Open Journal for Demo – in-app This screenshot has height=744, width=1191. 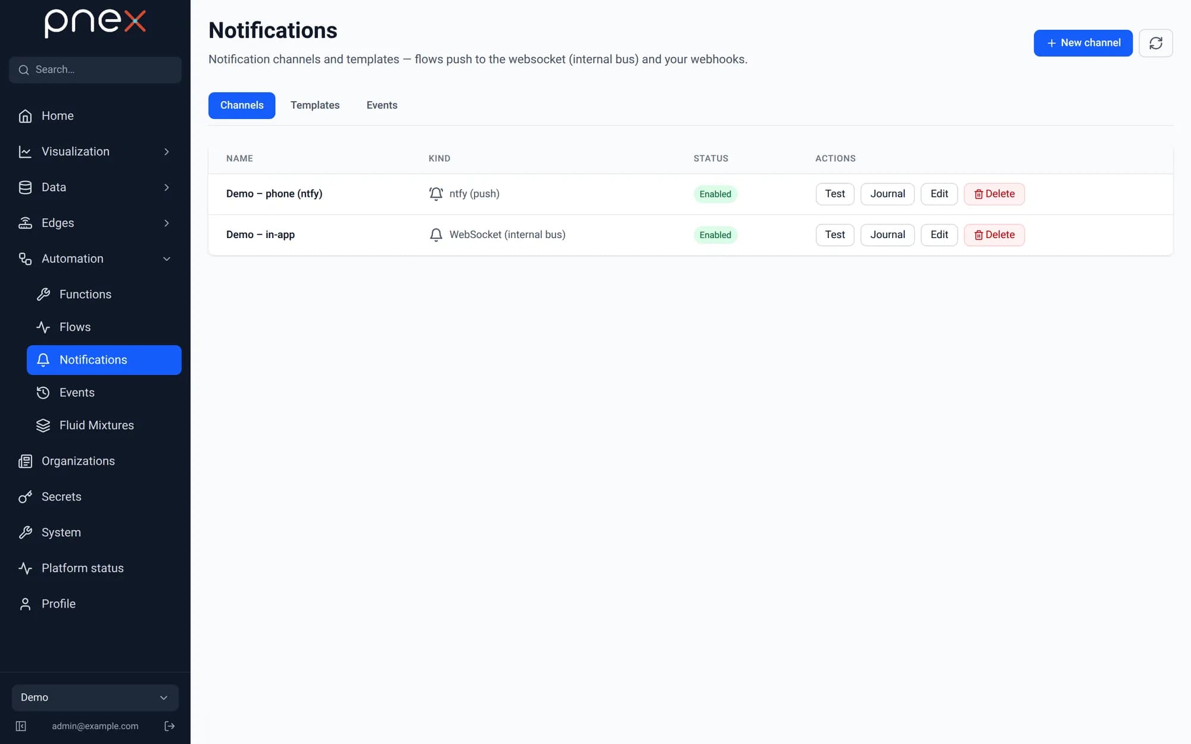click(887, 235)
